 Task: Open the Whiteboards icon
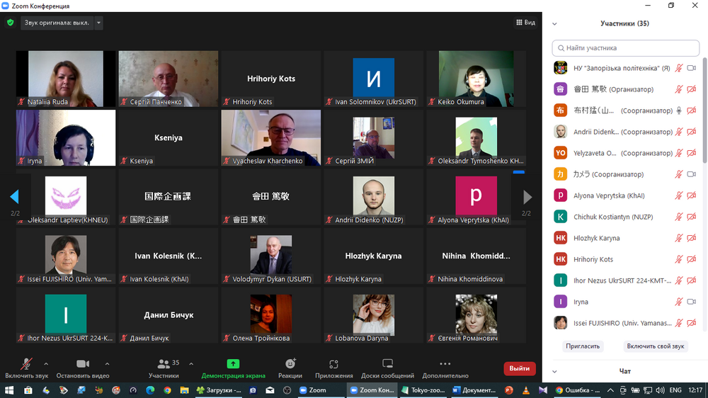pos(387,364)
